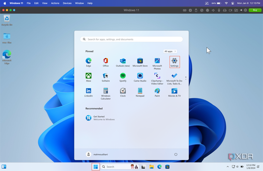Open the Actions menu

[x=55, y=3]
